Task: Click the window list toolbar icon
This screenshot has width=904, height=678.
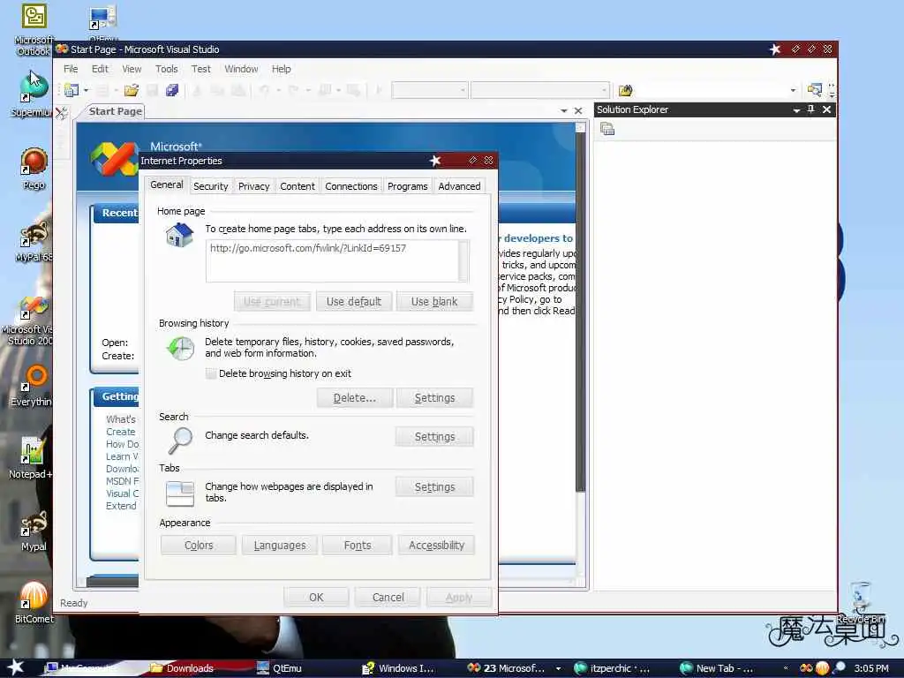Action: pyautogui.click(x=814, y=90)
